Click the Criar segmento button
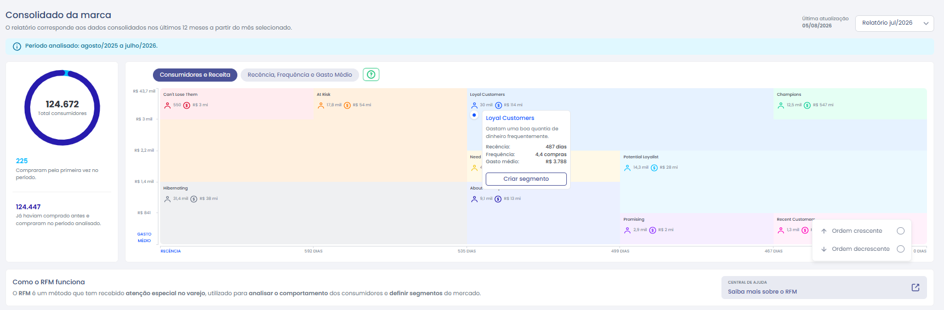The image size is (944, 310). (526, 179)
